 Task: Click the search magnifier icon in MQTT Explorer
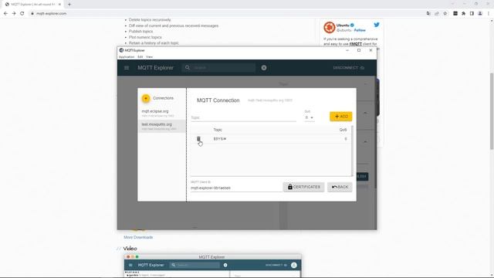188,67
